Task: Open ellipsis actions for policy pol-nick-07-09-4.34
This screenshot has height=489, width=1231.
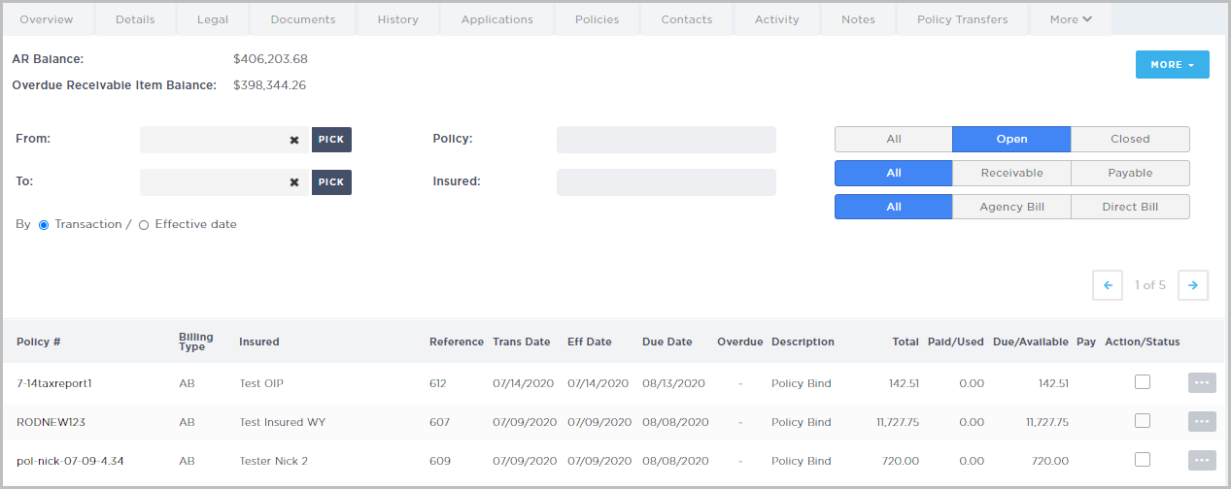Action: (1202, 461)
